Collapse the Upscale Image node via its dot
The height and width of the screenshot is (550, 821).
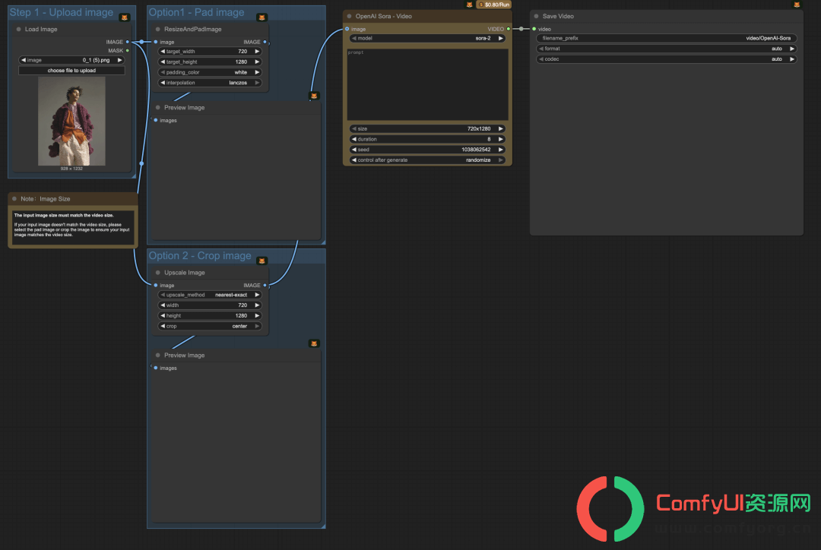pos(158,273)
